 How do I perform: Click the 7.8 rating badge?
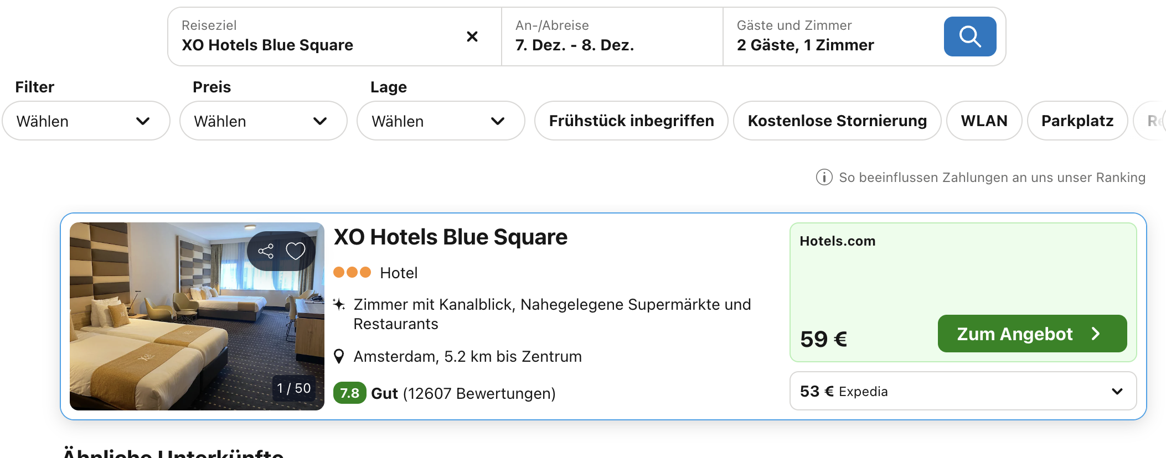pos(349,393)
